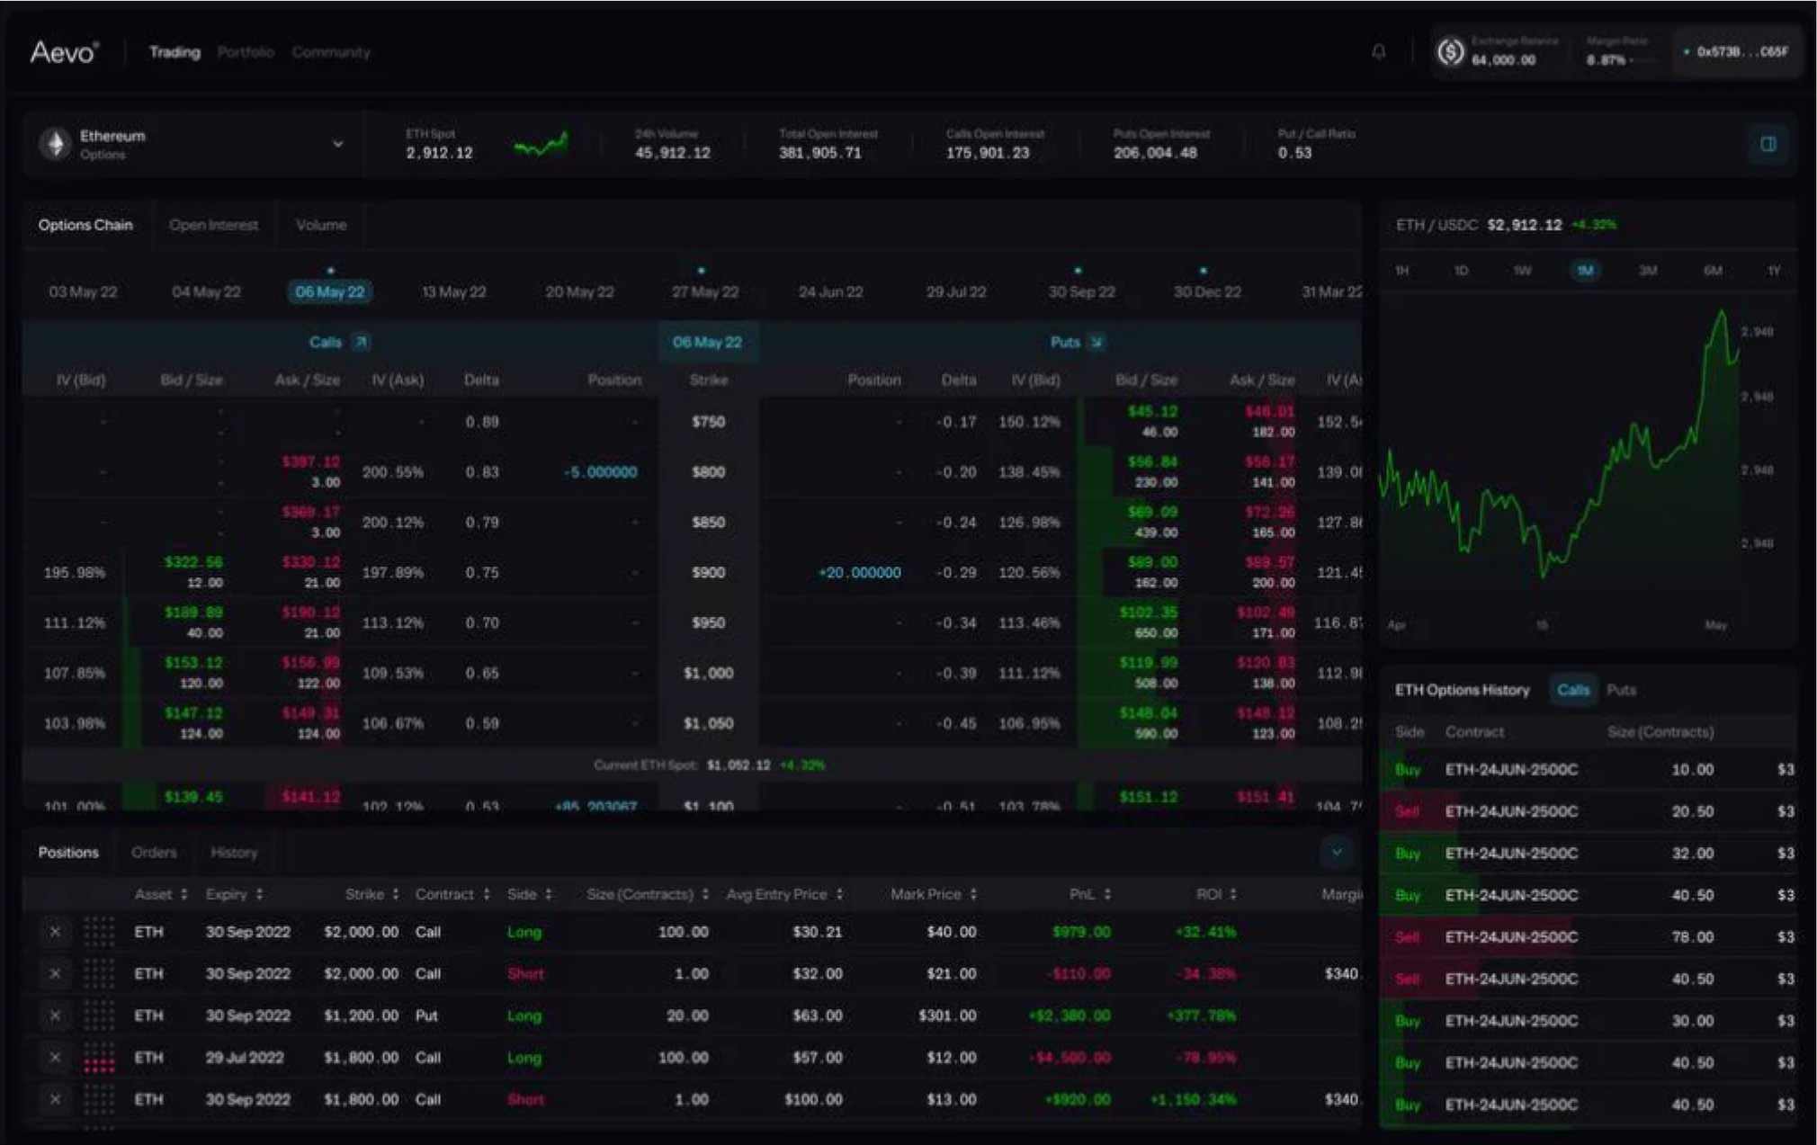Sort positions by Asset

click(x=161, y=894)
